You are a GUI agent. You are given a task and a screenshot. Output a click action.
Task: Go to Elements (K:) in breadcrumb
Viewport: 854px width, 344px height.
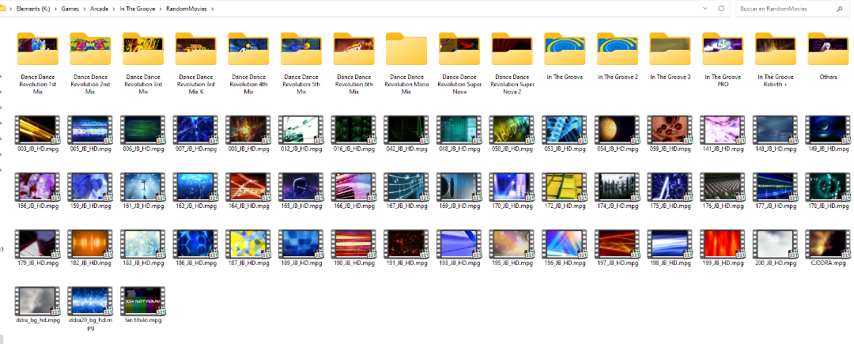click(34, 9)
